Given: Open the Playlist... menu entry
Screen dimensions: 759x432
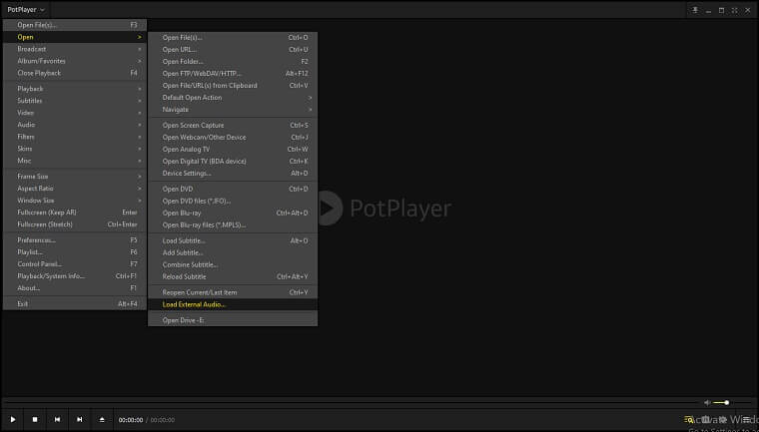Looking at the screenshot, I should coord(75,252).
